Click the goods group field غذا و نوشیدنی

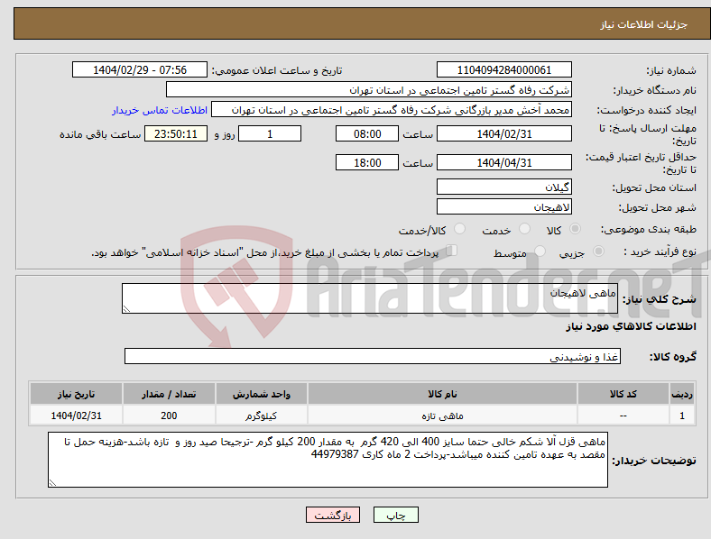point(373,356)
